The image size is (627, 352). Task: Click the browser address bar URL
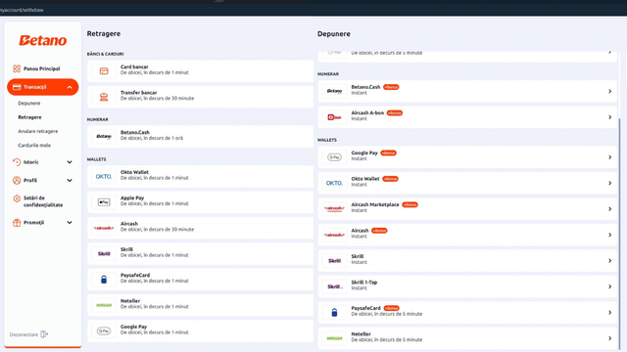[x=22, y=10]
